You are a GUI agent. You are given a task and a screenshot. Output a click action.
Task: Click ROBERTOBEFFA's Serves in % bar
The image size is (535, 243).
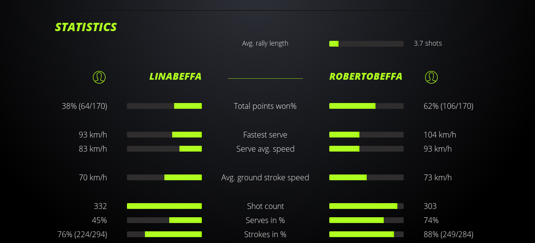pyautogui.click(x=366, y=220)
